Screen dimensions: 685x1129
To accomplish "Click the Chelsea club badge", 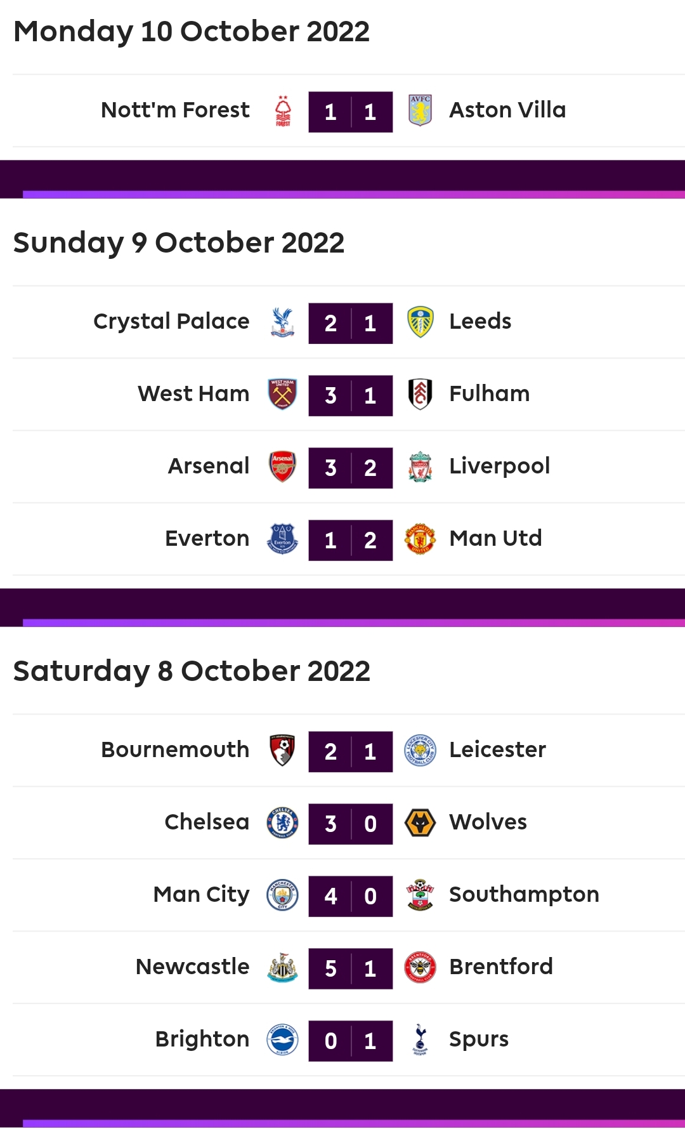I will [x=283, y=823].
